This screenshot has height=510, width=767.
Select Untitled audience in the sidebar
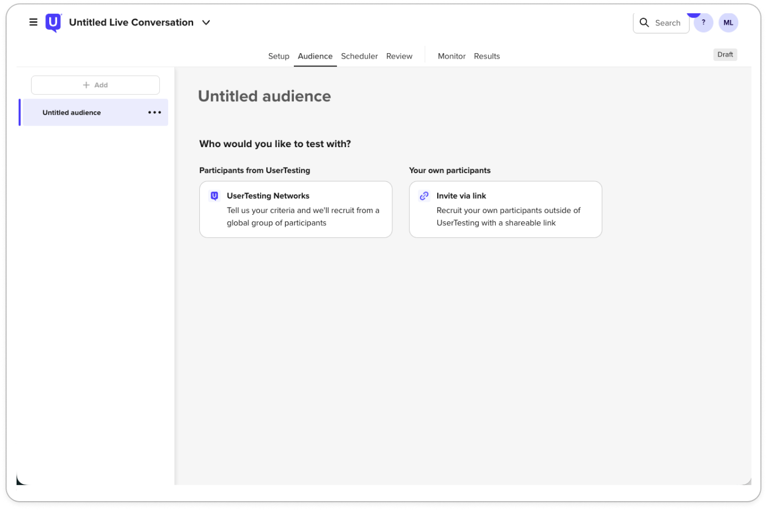coord(72,113)
